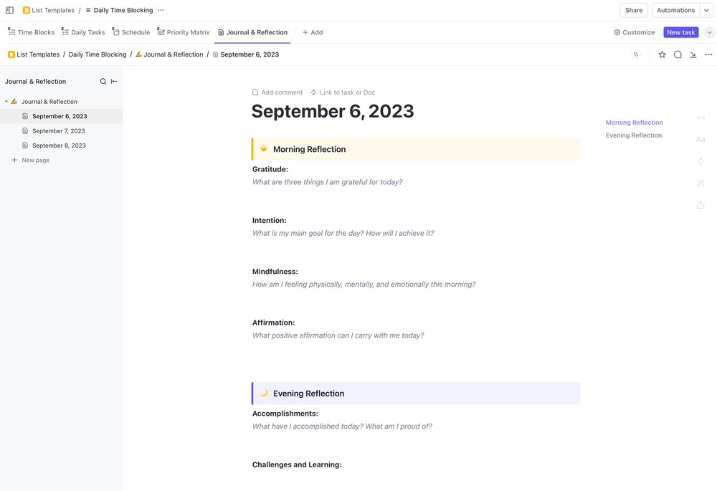The image size is (717, 491).
Task: Click the magic wand AI icon
Action: point(701,183)
